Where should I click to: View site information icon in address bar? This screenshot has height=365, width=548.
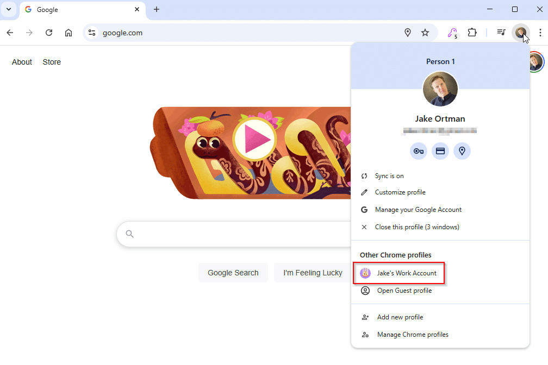pyautogui.click(x=92, y=33)
